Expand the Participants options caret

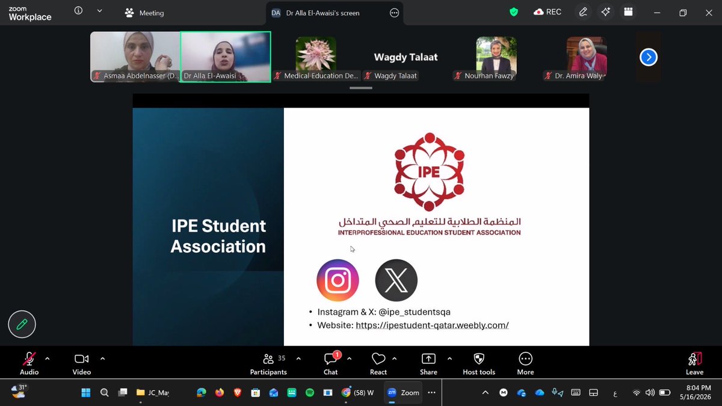(x=298, y=358)
